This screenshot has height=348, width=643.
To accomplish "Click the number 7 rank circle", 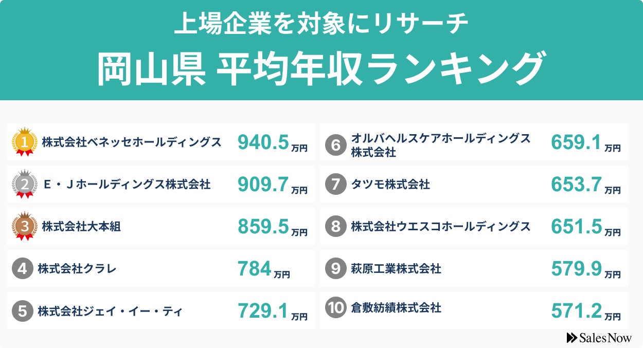I will pos(335,184).
